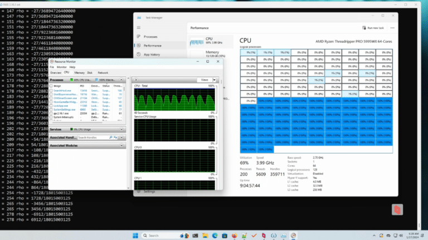Open Microsoft Edge from taskbar
428x240 pixels.
pyautogui.click(x=215, y=236)
